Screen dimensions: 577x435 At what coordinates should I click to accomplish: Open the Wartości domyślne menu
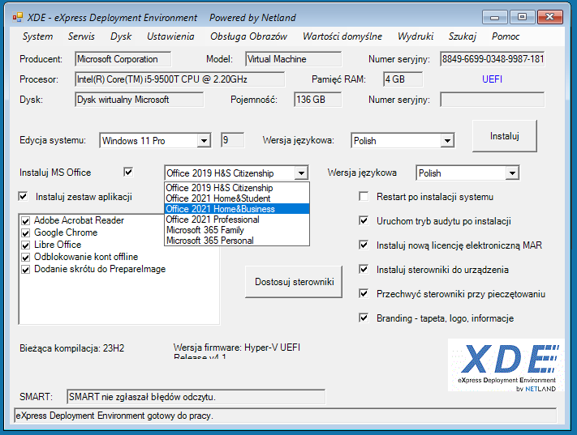(x=342, y=36)
